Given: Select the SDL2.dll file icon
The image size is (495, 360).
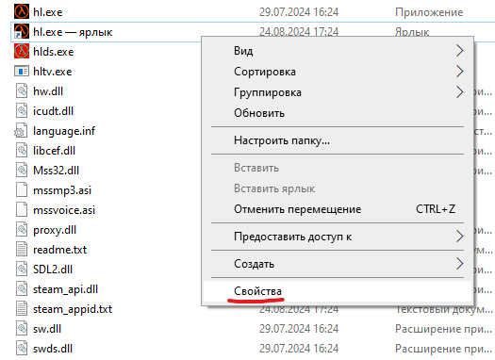Looking at the screenshot, I should click(x=22, y=270).
